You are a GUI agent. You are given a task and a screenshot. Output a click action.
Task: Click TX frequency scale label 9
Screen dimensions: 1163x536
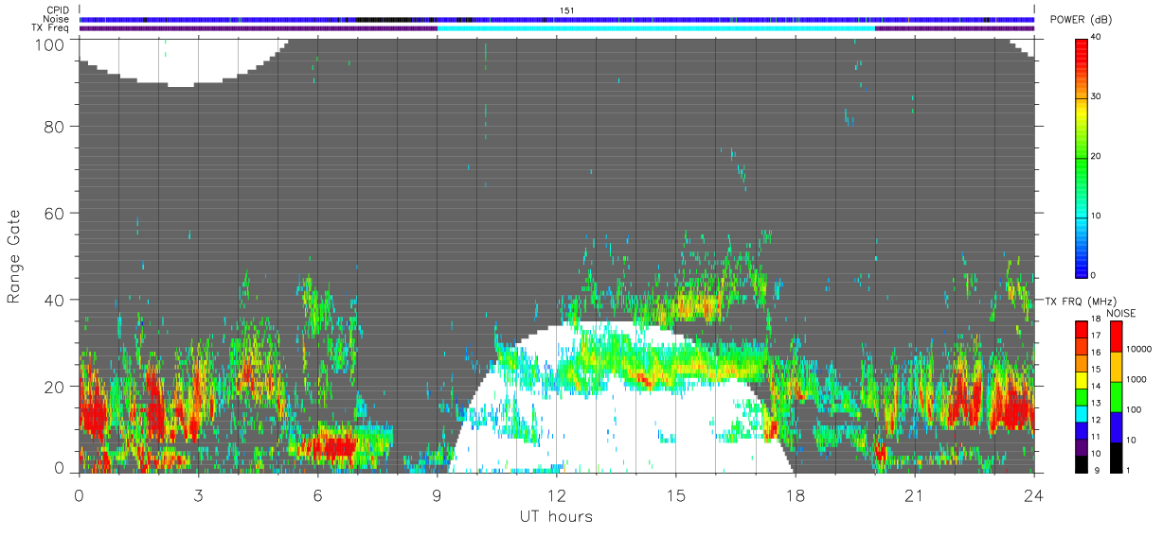(x=1097, y=470)
